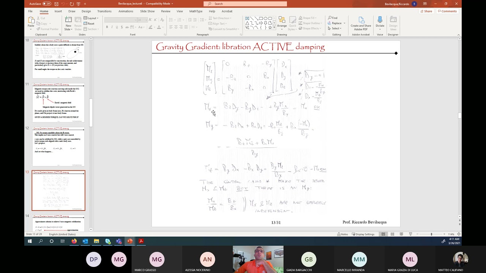Open the File menu
486x273 pixels.
click(30, 11)
